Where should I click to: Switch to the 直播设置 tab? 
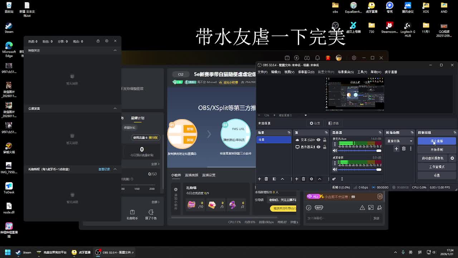pos(208,175)
